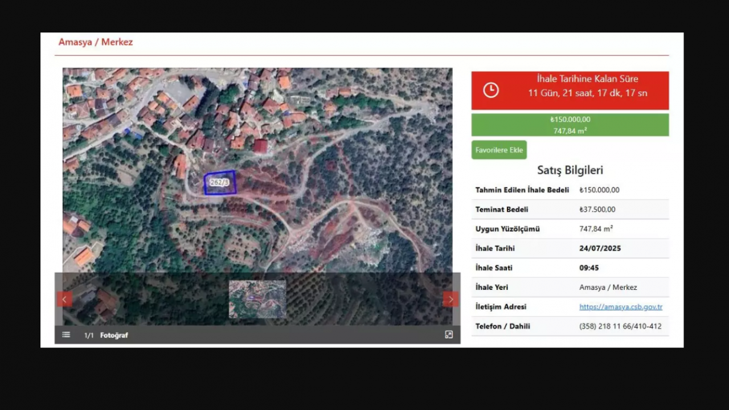729x410 pixels.
Task: Click the Satış Bilgileri heading
Action: click(x=570, y=170)
